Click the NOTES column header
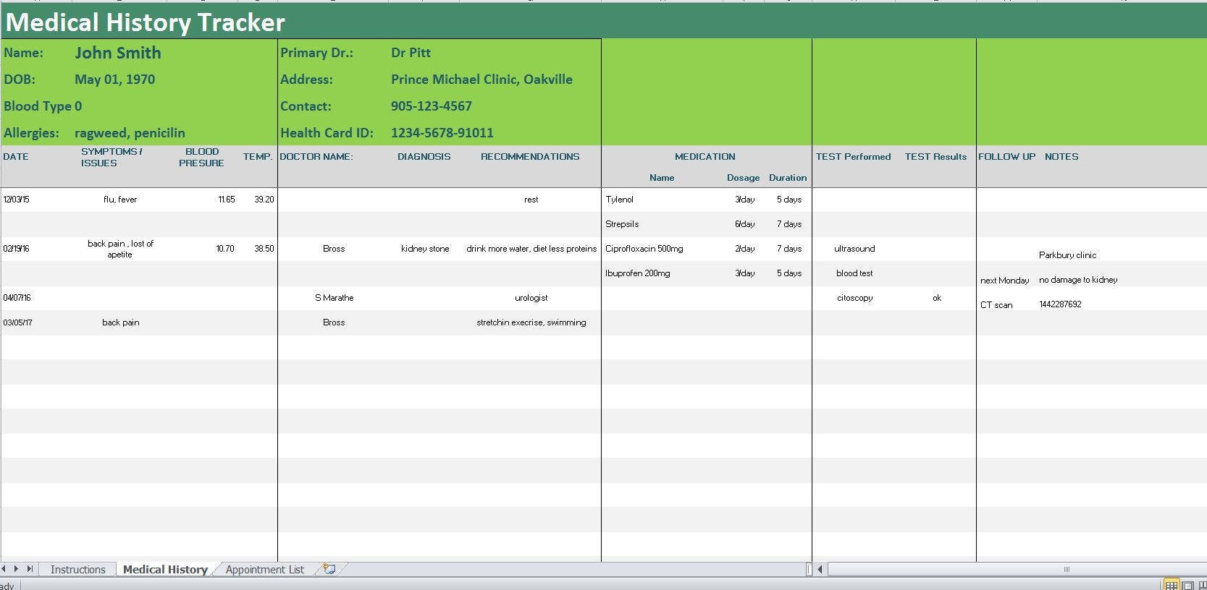This screenshot has height=590, width=1207. (1061, 157)
